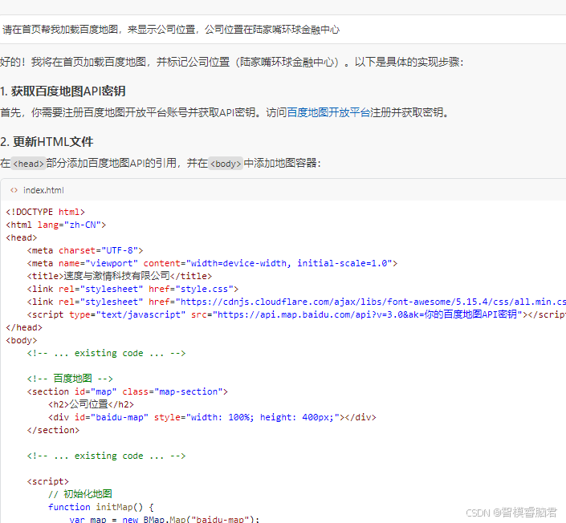
Task: Click the html lang="zh-CN" line
Action: pos(56,225)
